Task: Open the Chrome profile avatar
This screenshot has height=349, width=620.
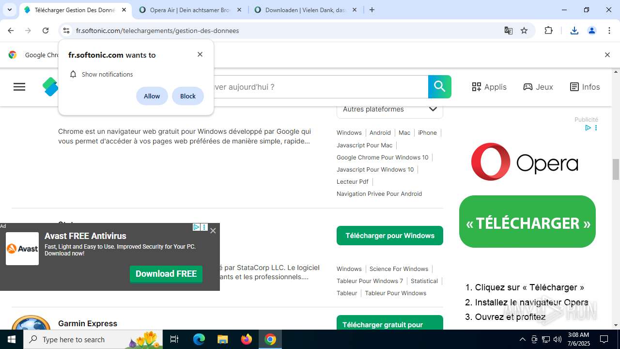Action: click(x=592, y=31)
